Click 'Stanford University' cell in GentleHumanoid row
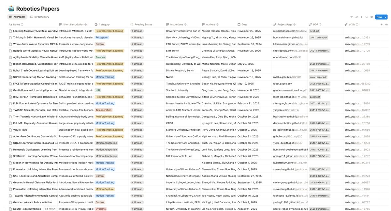This screenshot has width=391, height=211. 177,90
